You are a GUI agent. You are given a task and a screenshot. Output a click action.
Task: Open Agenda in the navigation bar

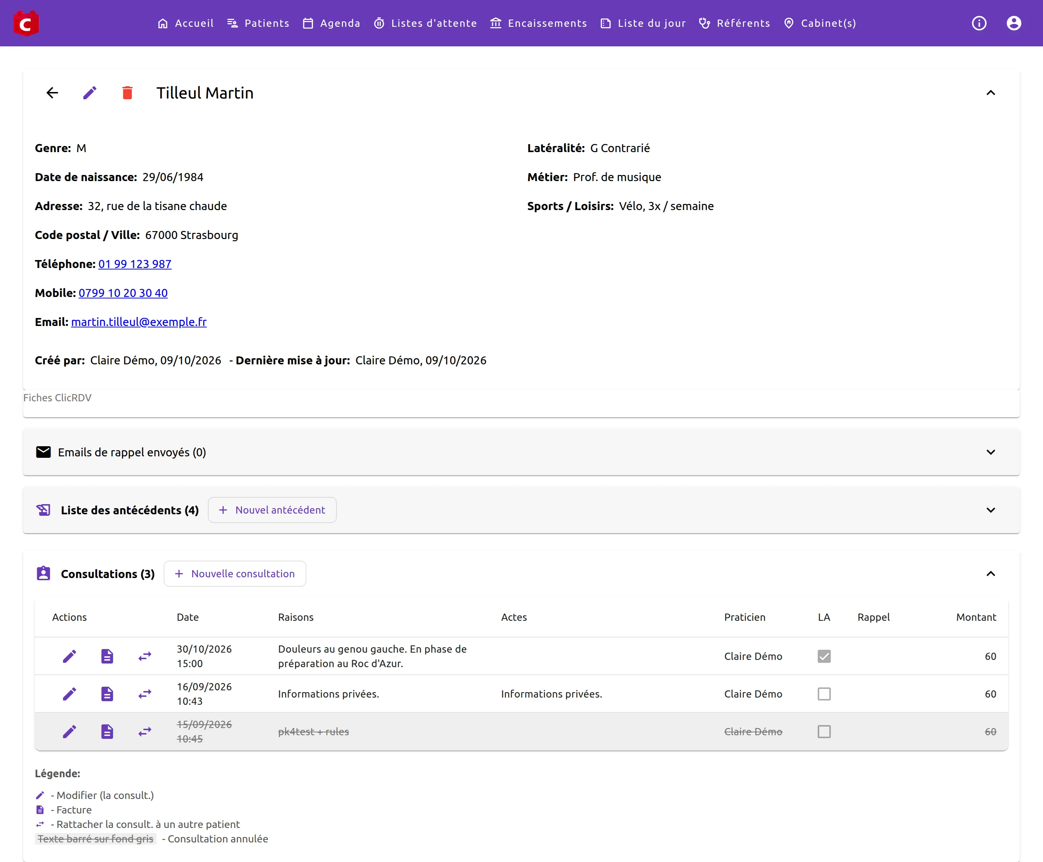[331, 23]
